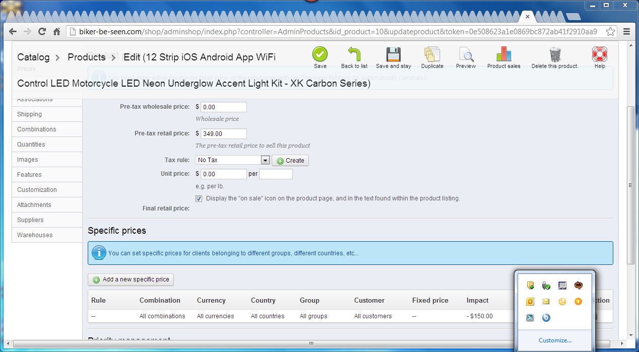Click the Duplicate product icon
This screenshot has width=639, height=352.
432,54
